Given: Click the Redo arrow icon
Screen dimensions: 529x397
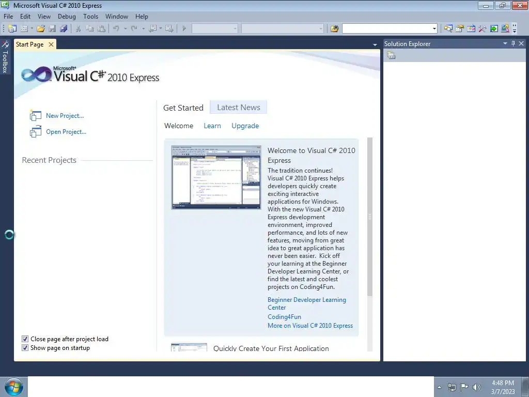Looking at the screenshot, I should [x=134, y=29].
